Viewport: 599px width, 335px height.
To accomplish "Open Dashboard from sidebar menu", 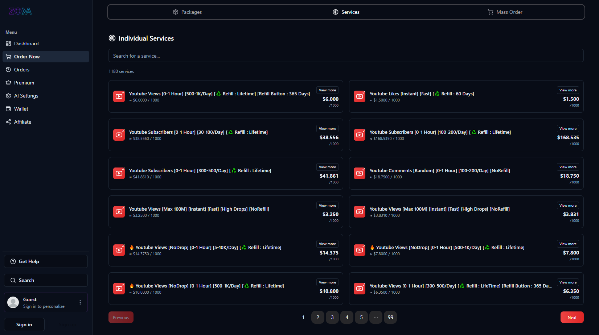I will (46, 44).
